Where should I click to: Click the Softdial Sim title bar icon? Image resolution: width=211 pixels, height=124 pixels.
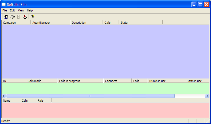tap(3, 5)
